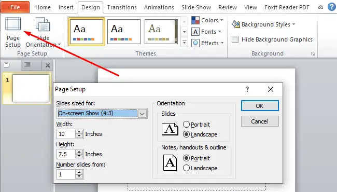Screen dimensions: 337x192
Task: Switch to the Home tab
Action: click(43, 7)
